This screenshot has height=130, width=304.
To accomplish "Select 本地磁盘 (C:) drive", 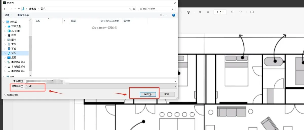I will click(x=18, y=62).
